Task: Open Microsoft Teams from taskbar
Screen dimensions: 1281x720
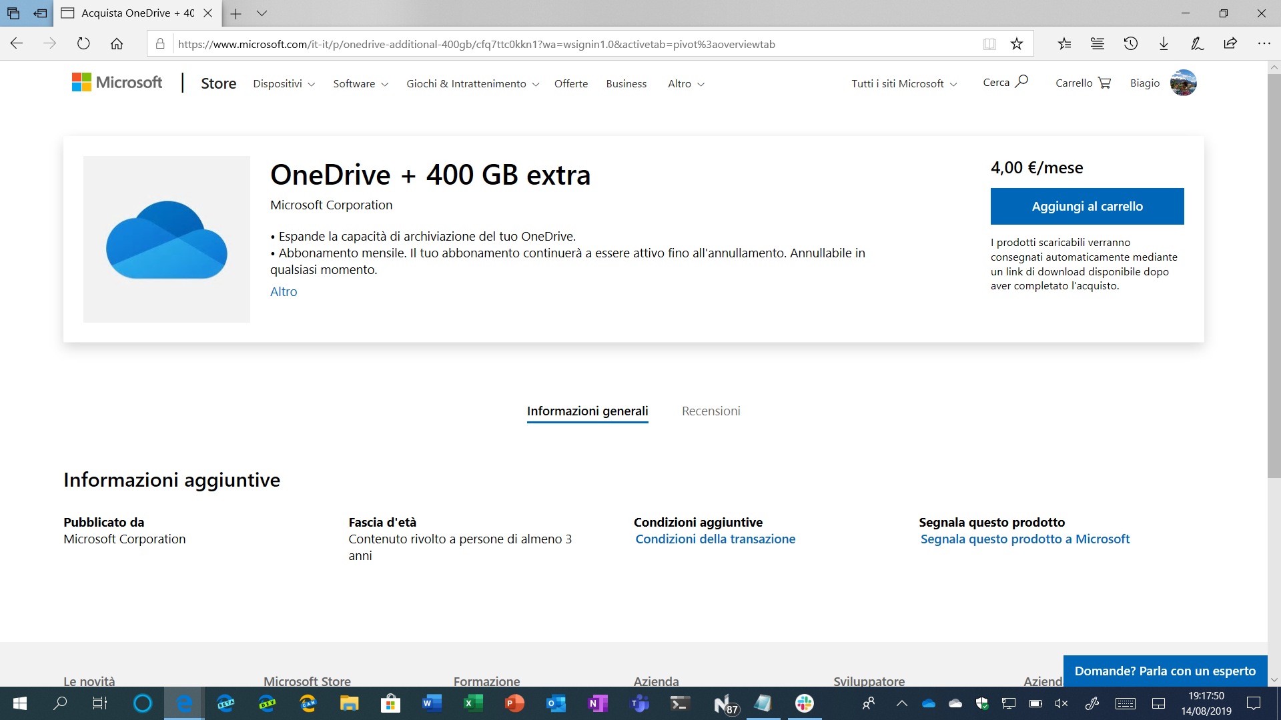Action: pos(640,703)
